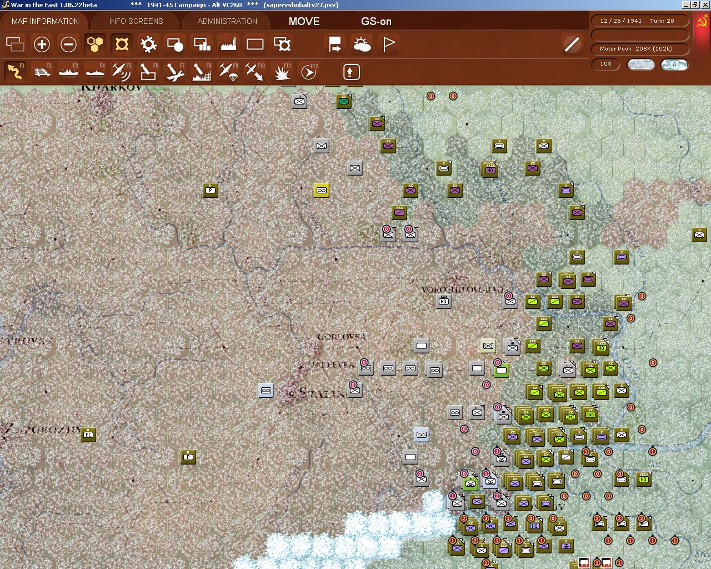Click the outlined pennant flag icon
The height and width of the screenshot is (569, 711).
click(389, 44)
